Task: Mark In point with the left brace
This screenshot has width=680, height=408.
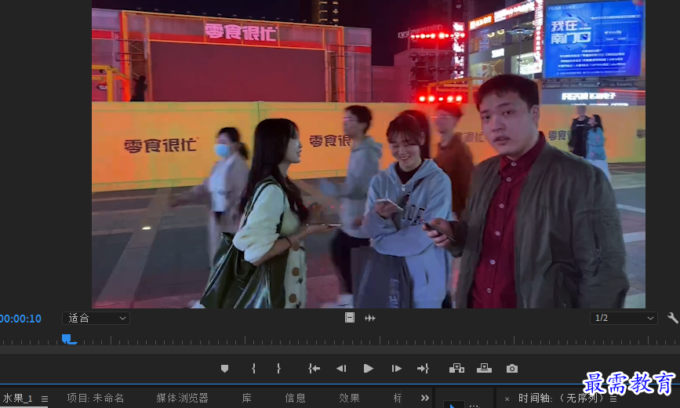Action: click(253, 369)
